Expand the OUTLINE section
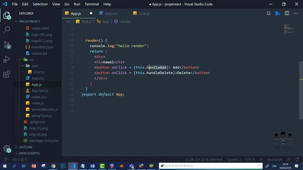 click(26, 147)
